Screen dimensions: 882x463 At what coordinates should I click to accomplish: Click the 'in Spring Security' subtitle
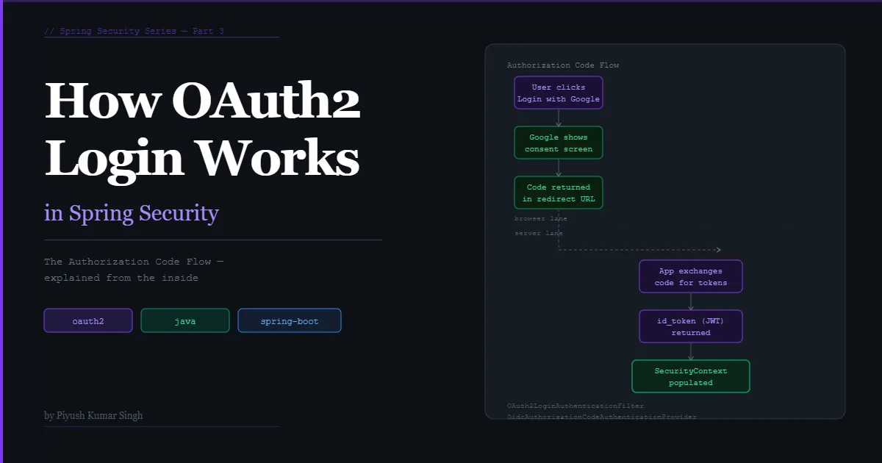[x=132, y=214]
